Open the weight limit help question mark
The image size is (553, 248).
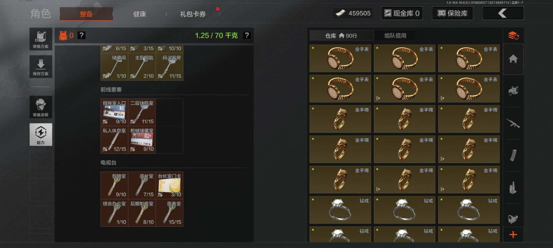point(247,35)
